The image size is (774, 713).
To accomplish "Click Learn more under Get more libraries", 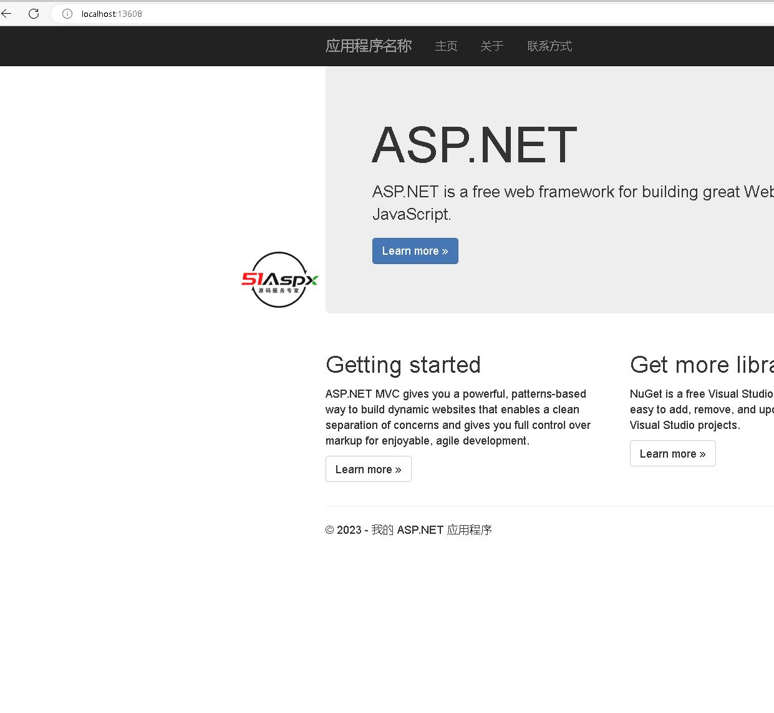I will click(x=673, y=453).
